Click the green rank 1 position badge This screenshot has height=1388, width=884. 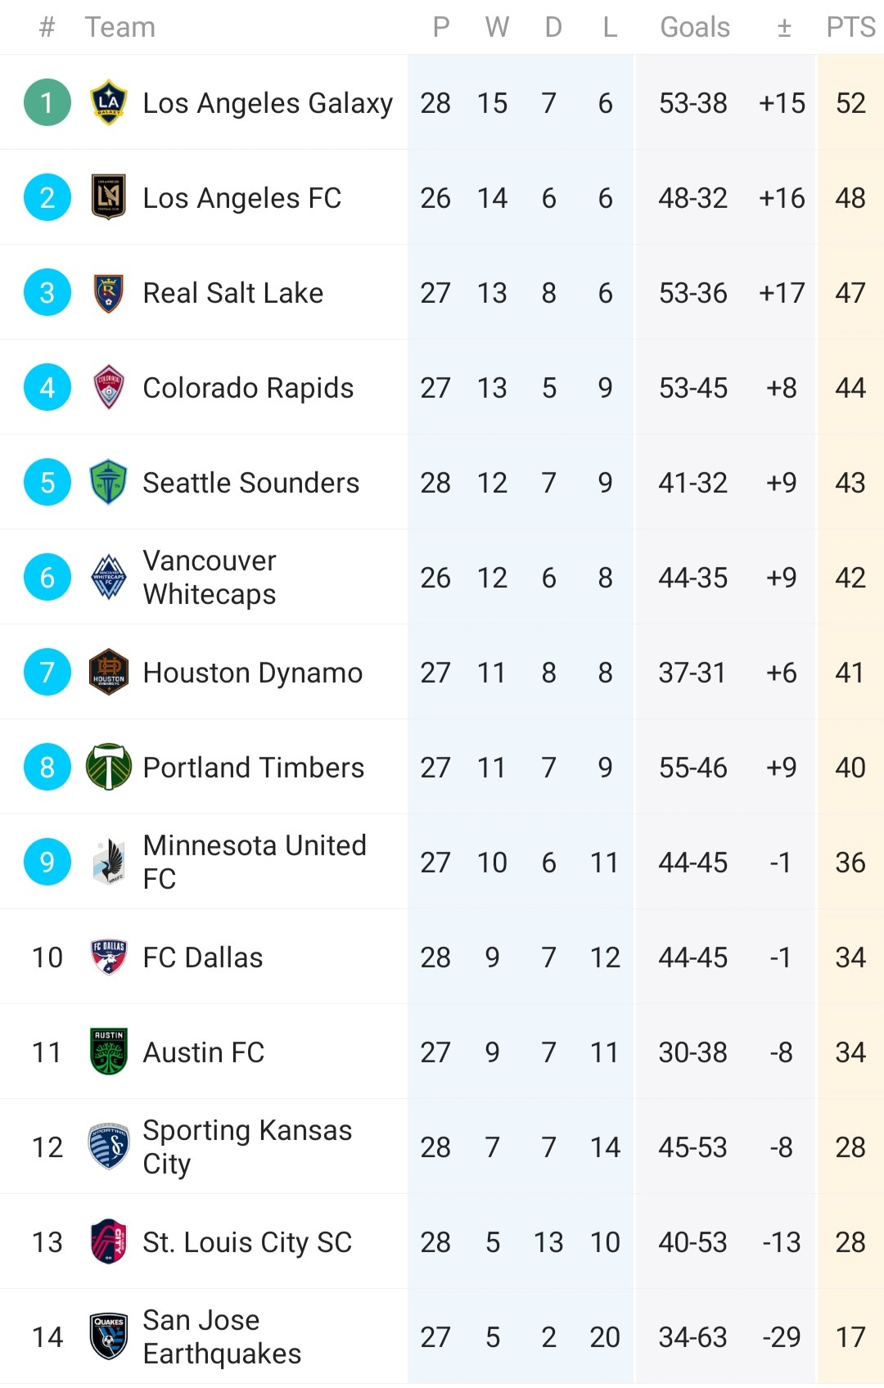(x=47, y=102)
